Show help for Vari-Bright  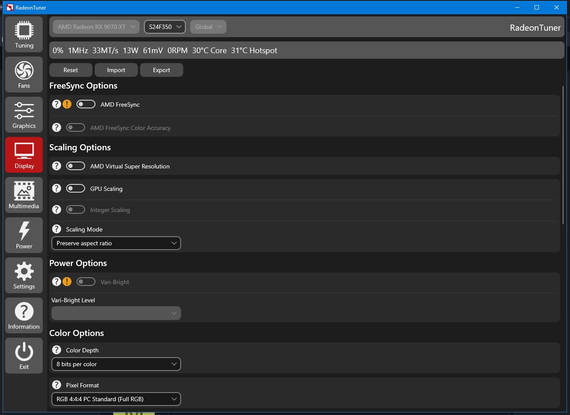coord(57,282)
